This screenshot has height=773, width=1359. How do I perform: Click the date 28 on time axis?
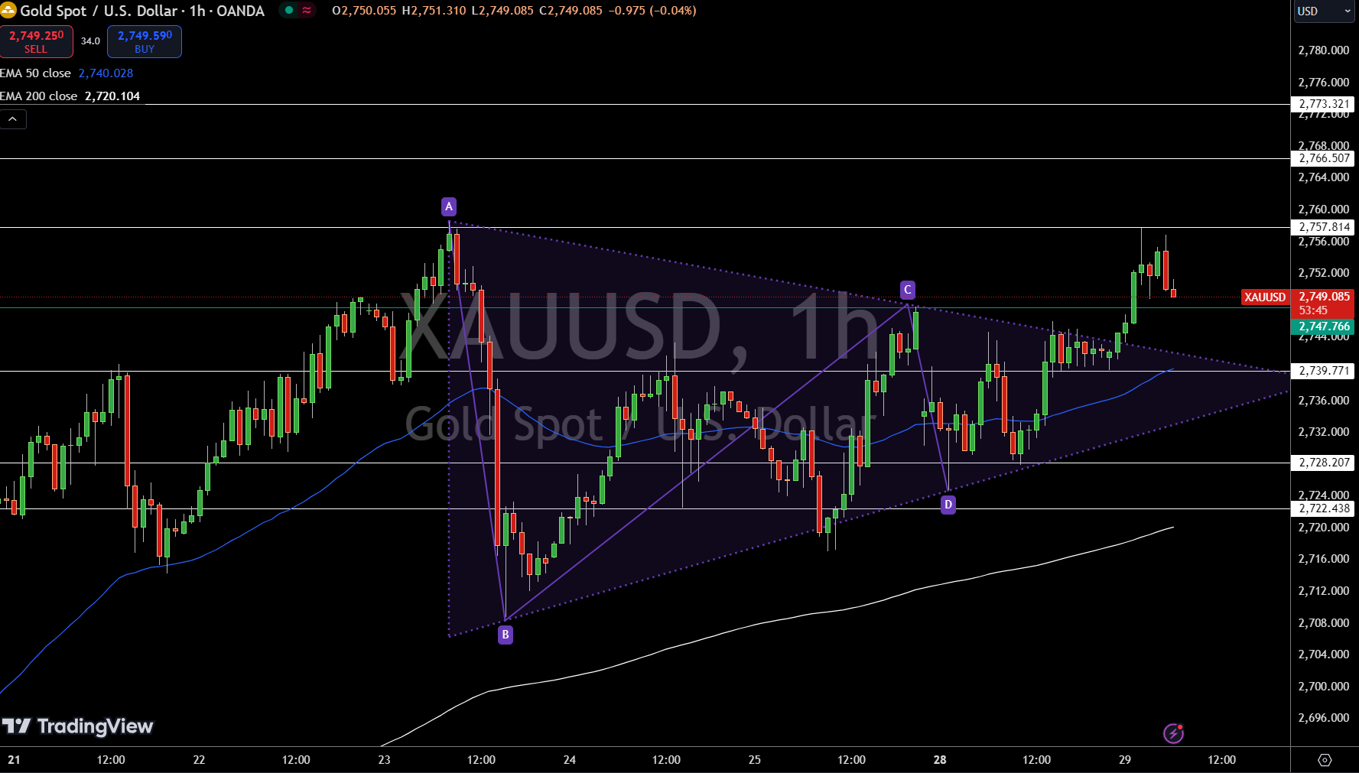click(940, 760)
